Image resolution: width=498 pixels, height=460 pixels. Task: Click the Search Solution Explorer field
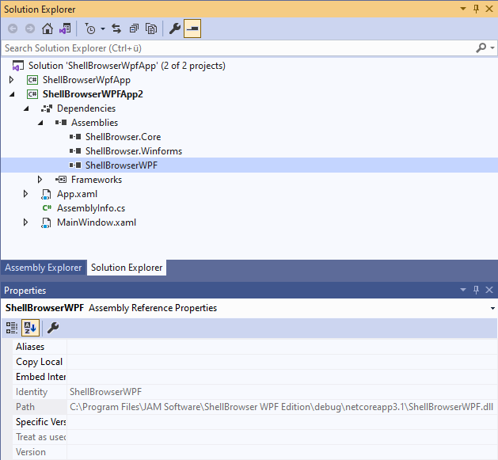[x=238, y=48]
